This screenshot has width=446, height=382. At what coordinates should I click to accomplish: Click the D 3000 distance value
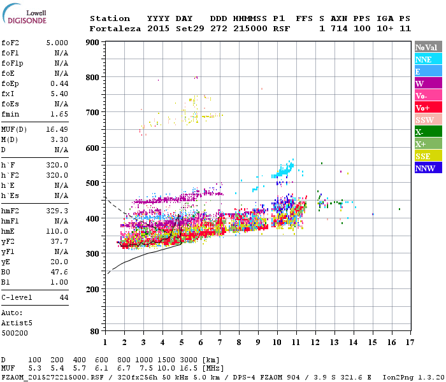(x=189, y=360)
